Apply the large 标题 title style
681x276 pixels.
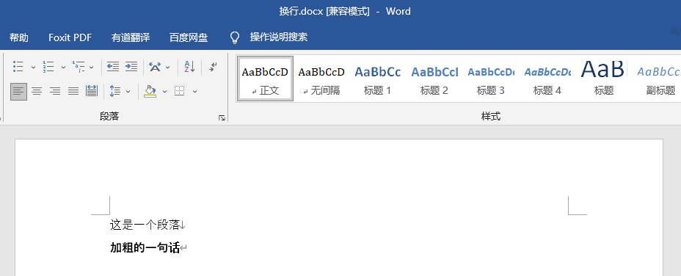(603, 79)
